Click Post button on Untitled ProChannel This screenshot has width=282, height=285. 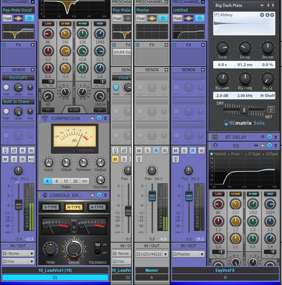coord(177,18)
